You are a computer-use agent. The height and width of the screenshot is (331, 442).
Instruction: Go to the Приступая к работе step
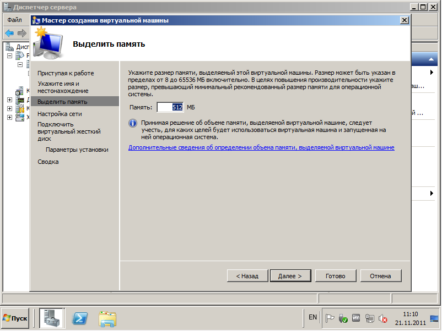tap(66, 73)
